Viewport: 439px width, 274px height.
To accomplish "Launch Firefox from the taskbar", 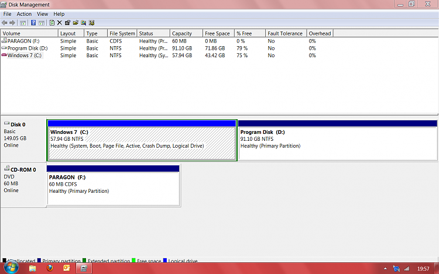I will coord(50,268).
